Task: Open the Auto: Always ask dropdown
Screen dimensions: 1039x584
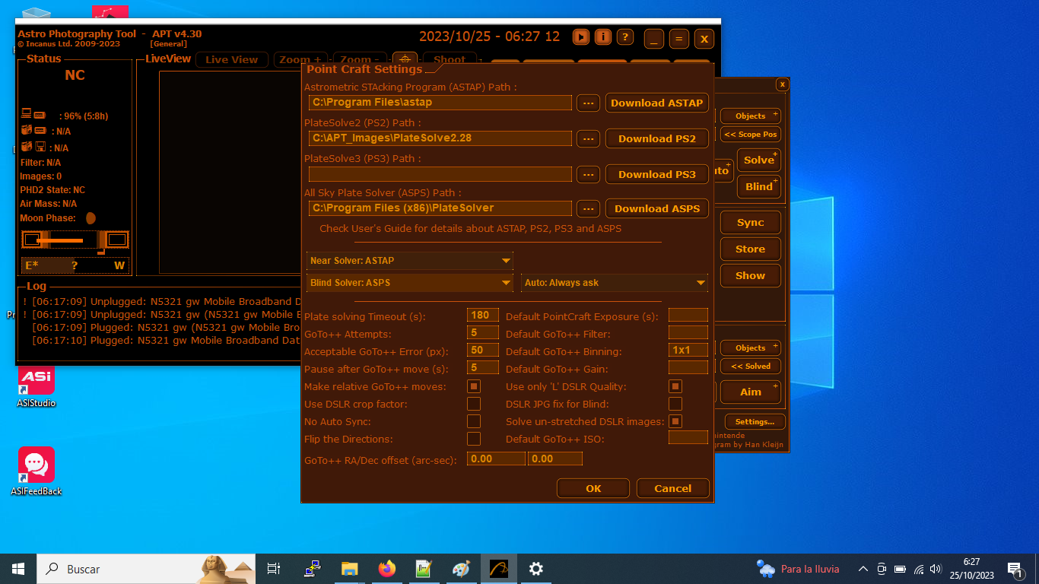Action: [615, 283]
